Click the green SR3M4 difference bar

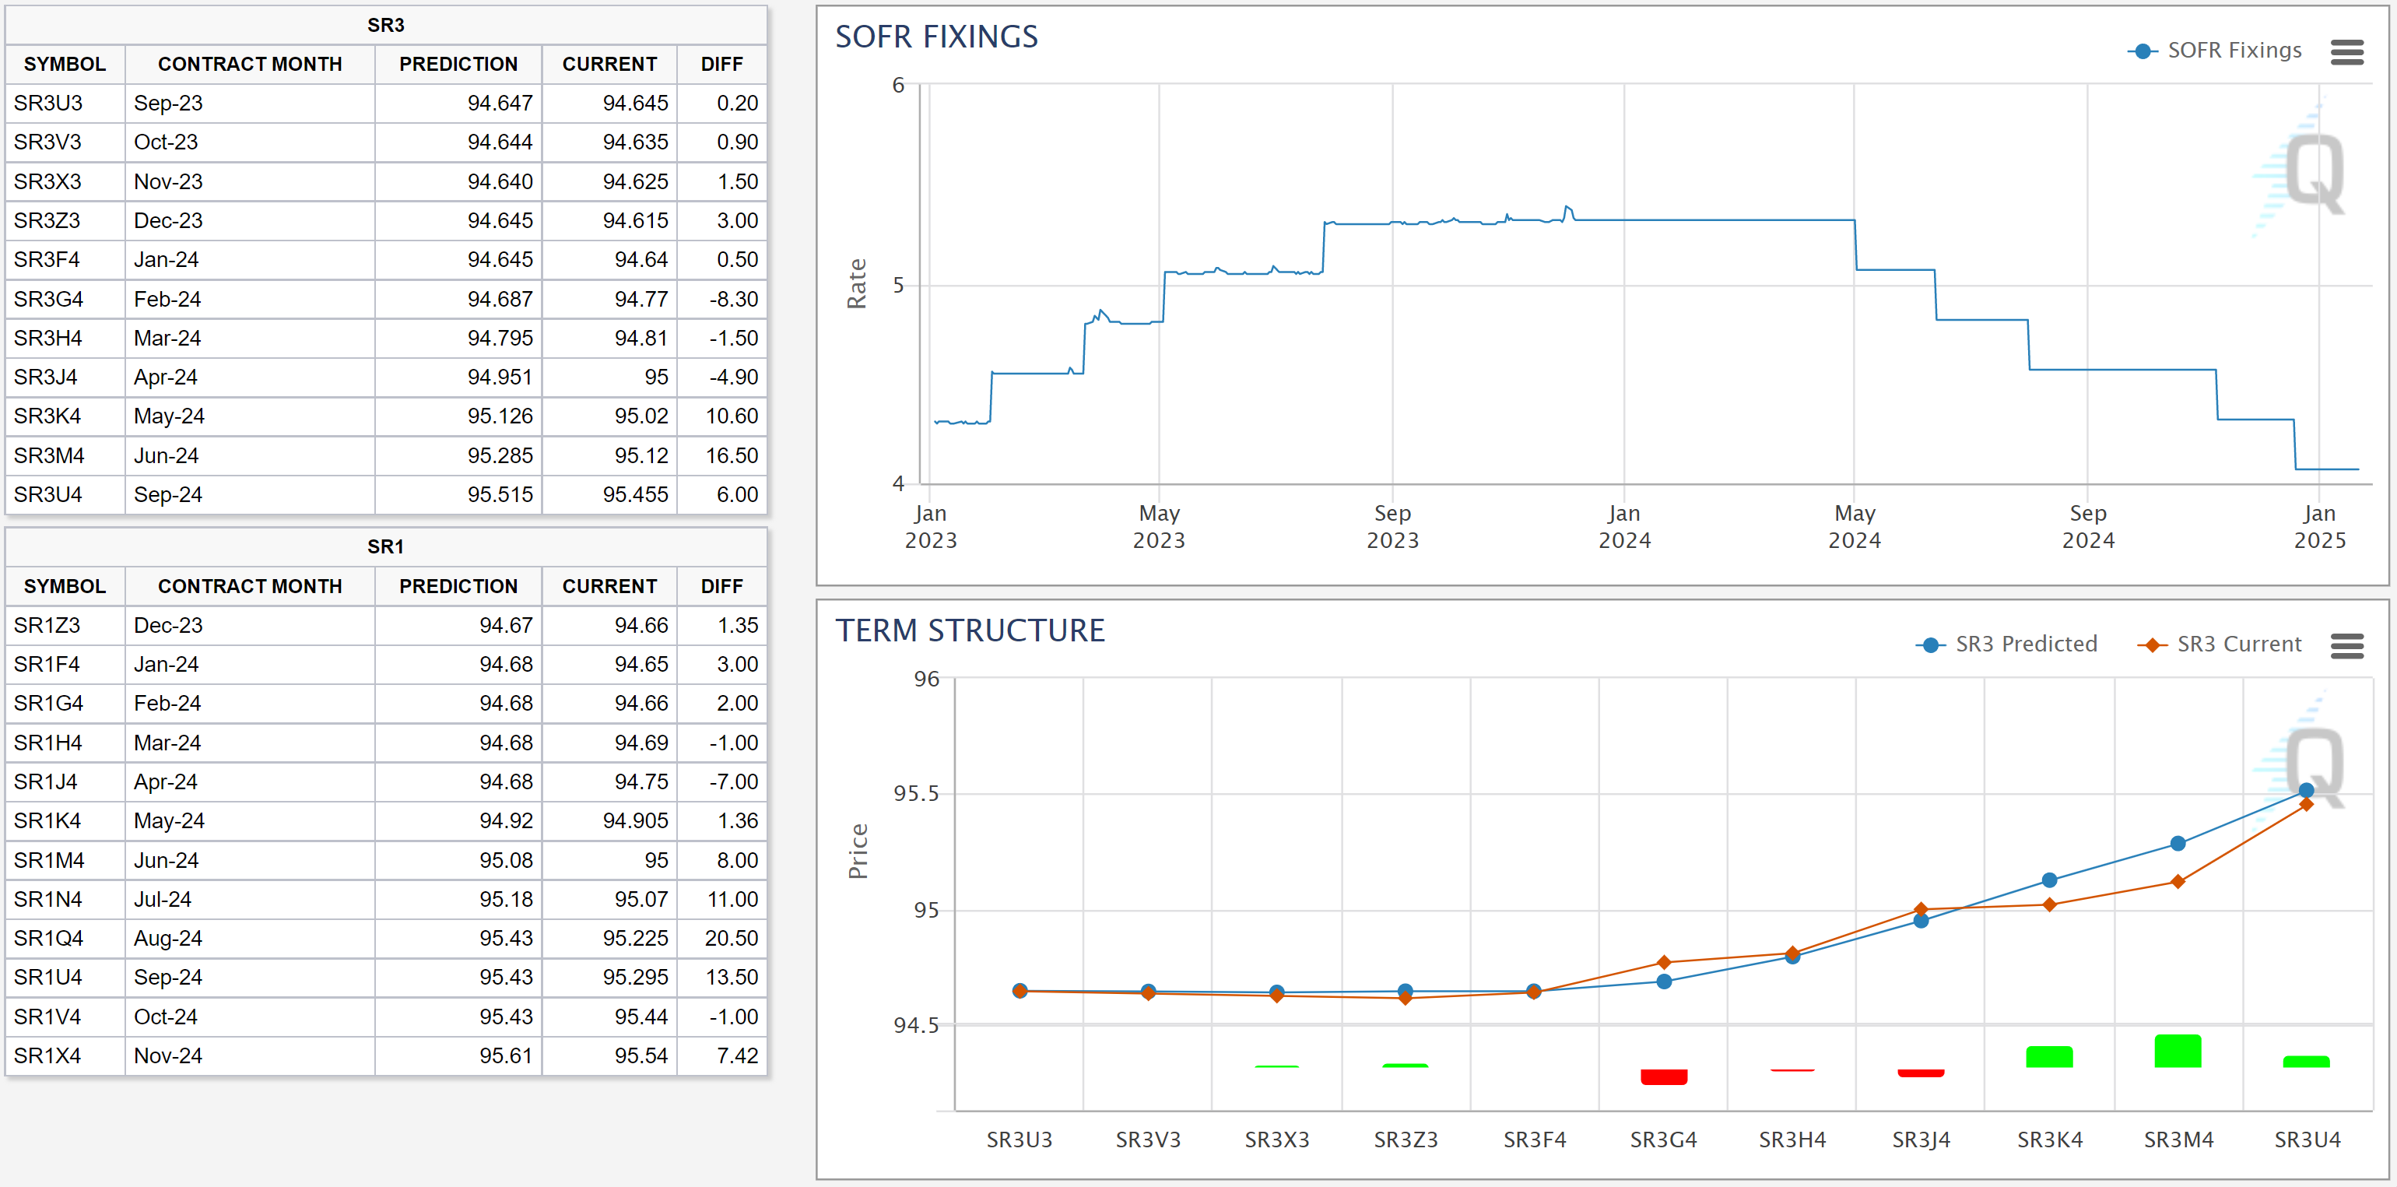coord(2178,1051)
